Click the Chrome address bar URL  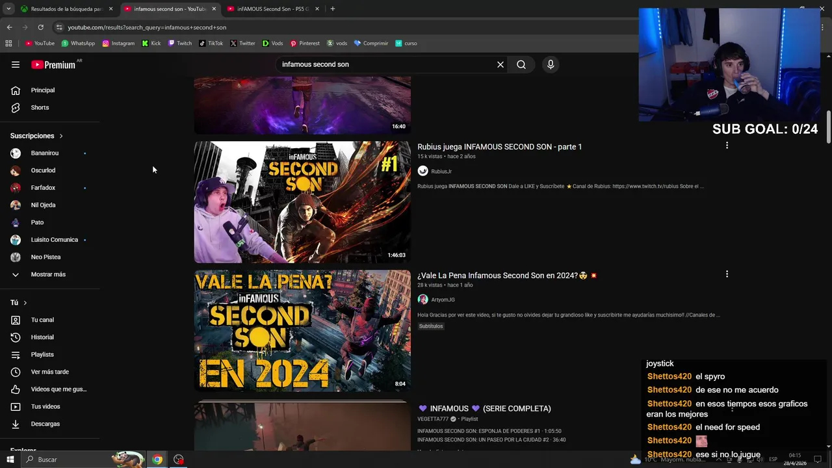click(x=147, y=27)
